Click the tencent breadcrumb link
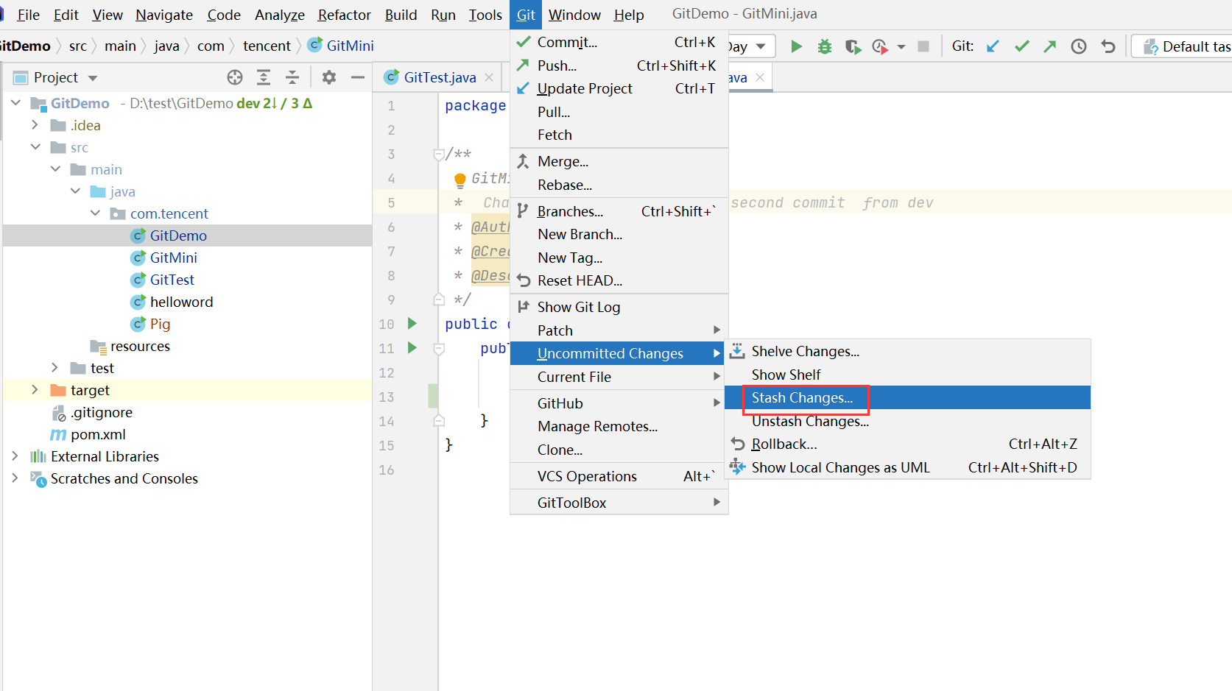This screenshot has height=691, width=1232. [x=267, y=46]
